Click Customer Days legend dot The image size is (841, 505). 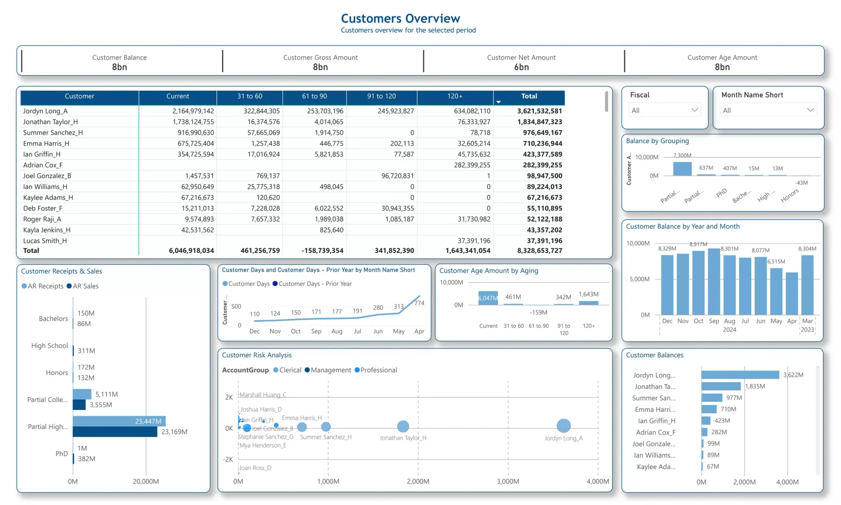click(x=225, y=284)
